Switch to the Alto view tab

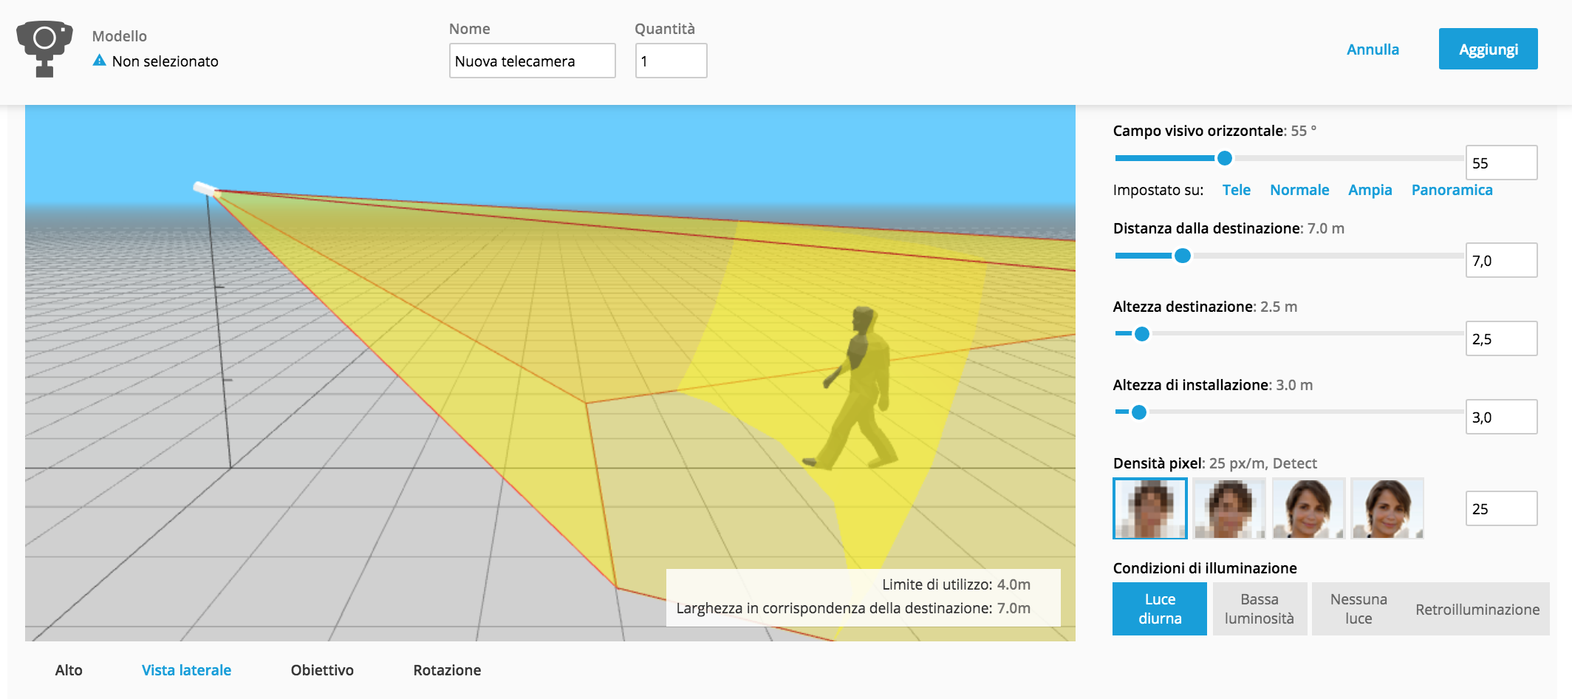pos(69,670)
